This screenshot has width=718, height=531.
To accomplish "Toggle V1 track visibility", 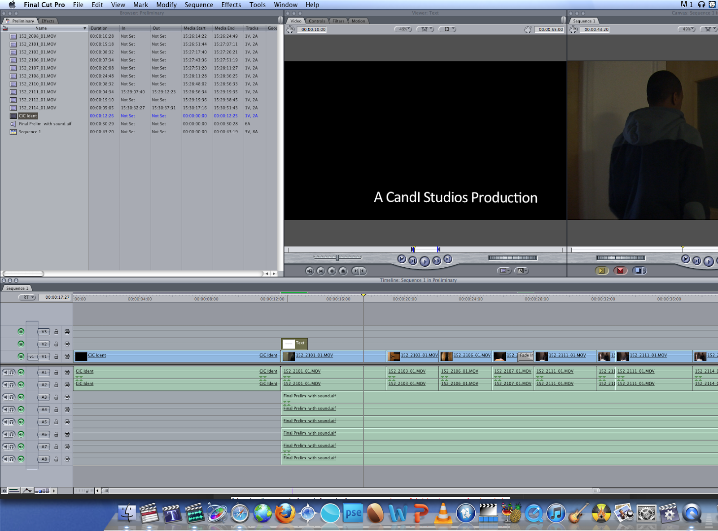I will coord(21,357).
